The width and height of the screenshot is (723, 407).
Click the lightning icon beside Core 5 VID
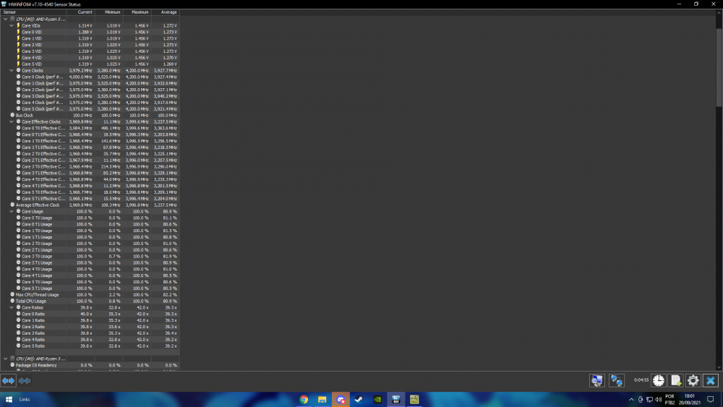click(19, 64)
